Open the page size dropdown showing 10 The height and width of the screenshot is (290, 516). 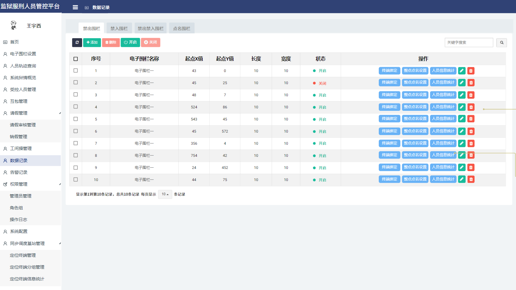coord(165,194)
